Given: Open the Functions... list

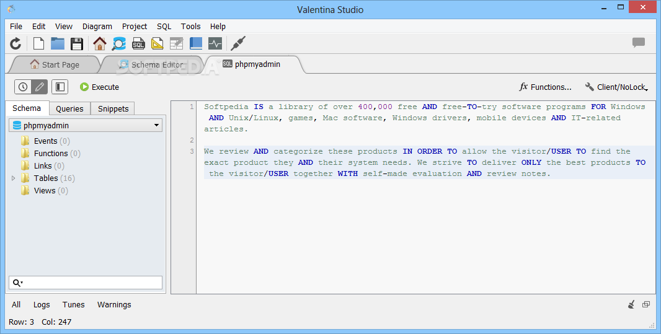Looking at the screenshot, I should coord(546,87).
